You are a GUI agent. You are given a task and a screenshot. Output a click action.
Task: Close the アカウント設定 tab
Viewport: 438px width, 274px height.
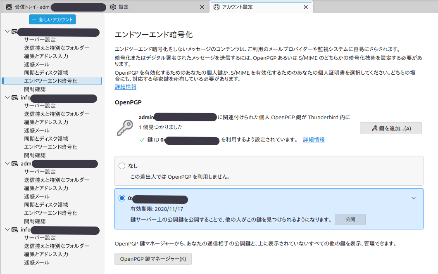pyautogui.click(x=306, y=7)
